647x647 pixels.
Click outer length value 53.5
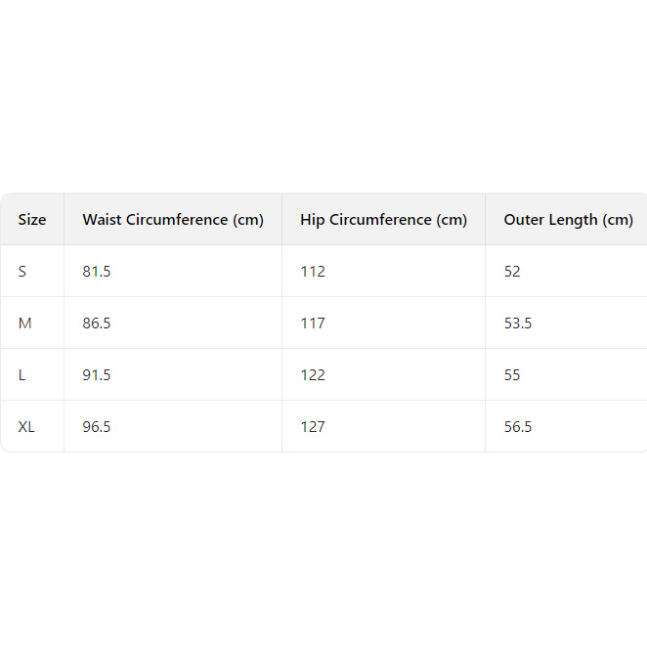pos(518,323)
